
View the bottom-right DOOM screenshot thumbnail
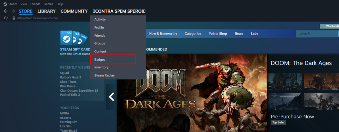[x=321, y=101]
